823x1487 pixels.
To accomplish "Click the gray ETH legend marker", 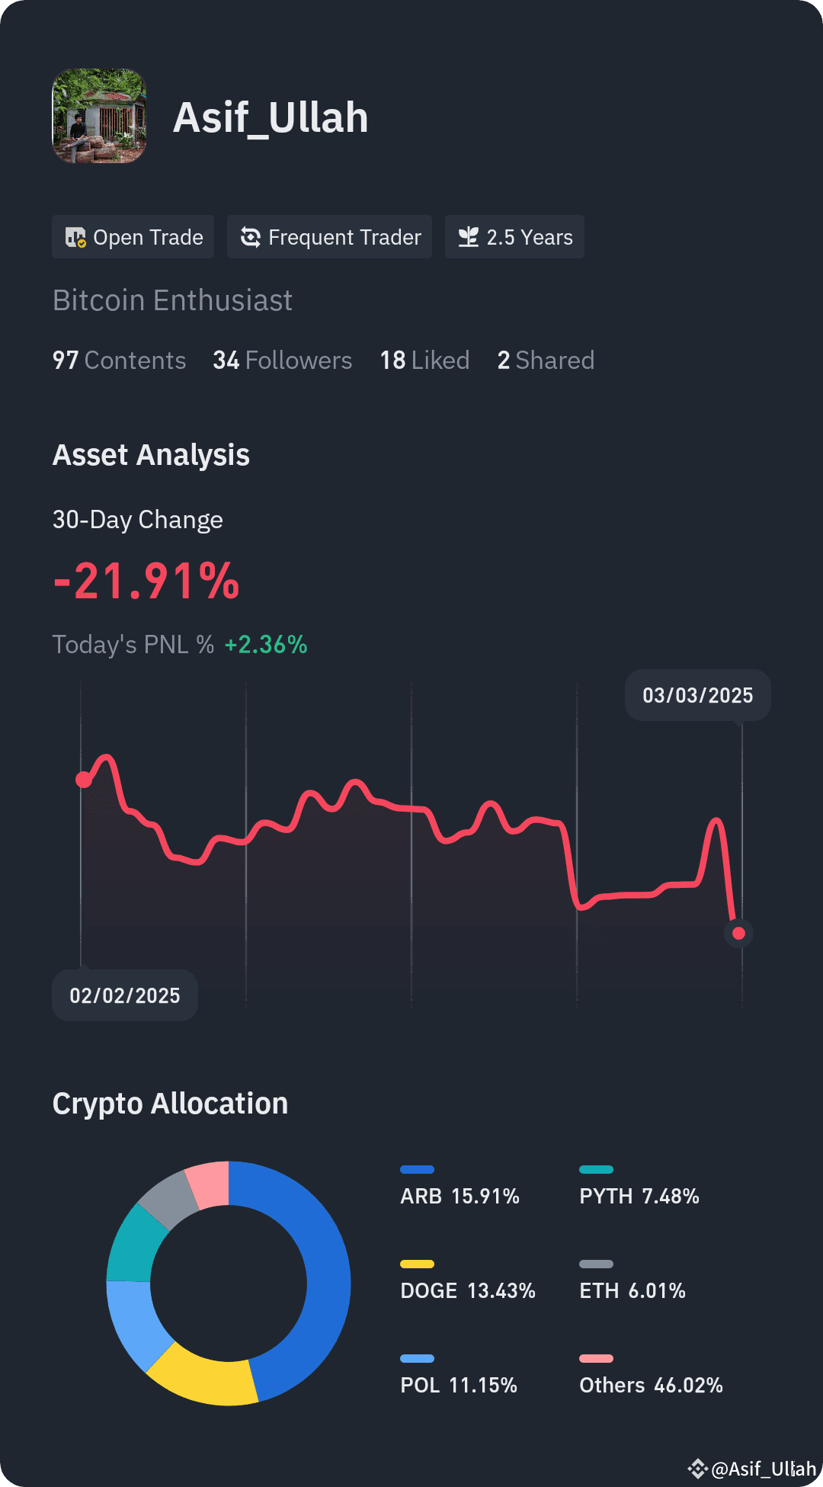I will [x=597, y=1263].
